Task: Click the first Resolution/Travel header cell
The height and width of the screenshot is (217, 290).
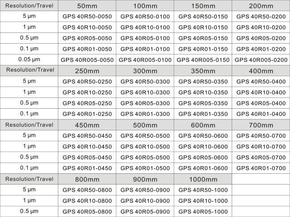Action: point(29,5)
